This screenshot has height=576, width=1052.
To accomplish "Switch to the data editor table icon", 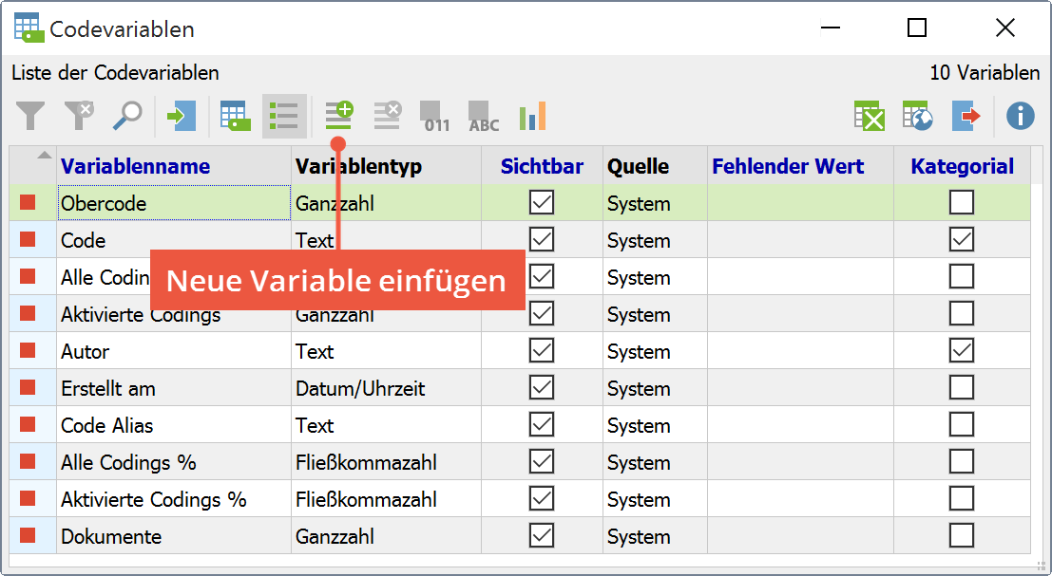I will tap(236, 116).
